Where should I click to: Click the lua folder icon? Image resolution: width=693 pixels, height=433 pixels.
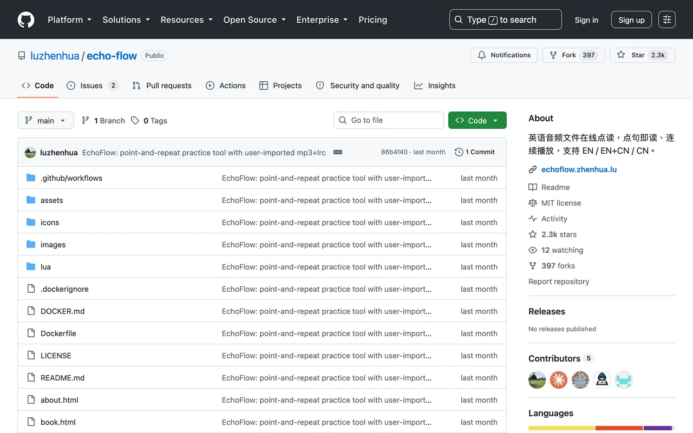(x=31, y=267)
